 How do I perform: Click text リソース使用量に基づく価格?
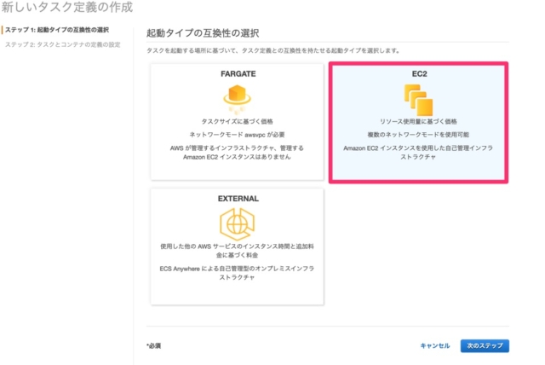coord(418,121)
